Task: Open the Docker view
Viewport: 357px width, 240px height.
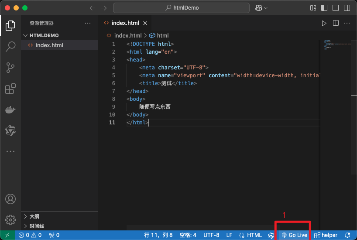Action: click(x=10, y=110)
